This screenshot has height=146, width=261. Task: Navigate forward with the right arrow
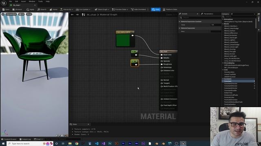[77, 15]
